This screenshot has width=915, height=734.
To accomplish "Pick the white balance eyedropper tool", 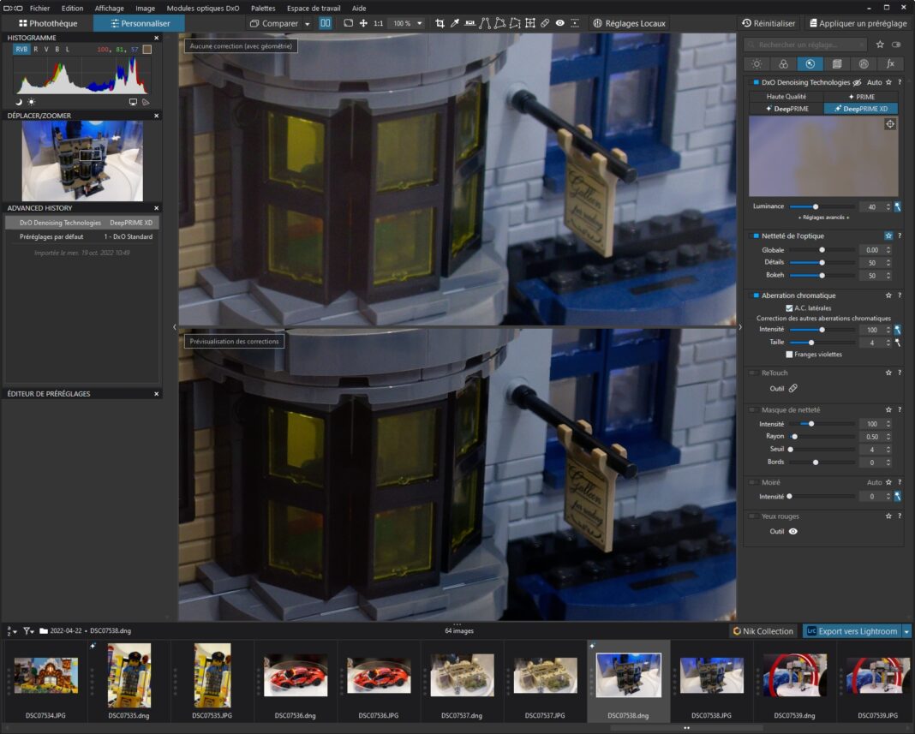I will [x=455, y=23].
